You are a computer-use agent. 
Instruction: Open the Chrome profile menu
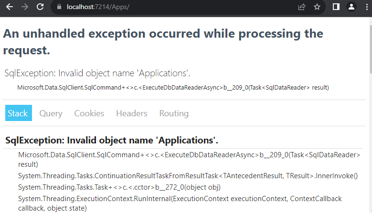[351, 7]
